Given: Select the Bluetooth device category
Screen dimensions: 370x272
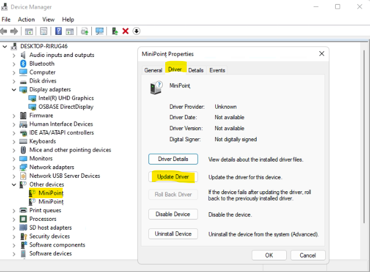Looking at the screenshot, I should (x=41, y=64).
